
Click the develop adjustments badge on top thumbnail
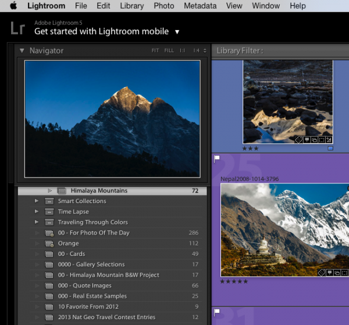tap(328, 140)
